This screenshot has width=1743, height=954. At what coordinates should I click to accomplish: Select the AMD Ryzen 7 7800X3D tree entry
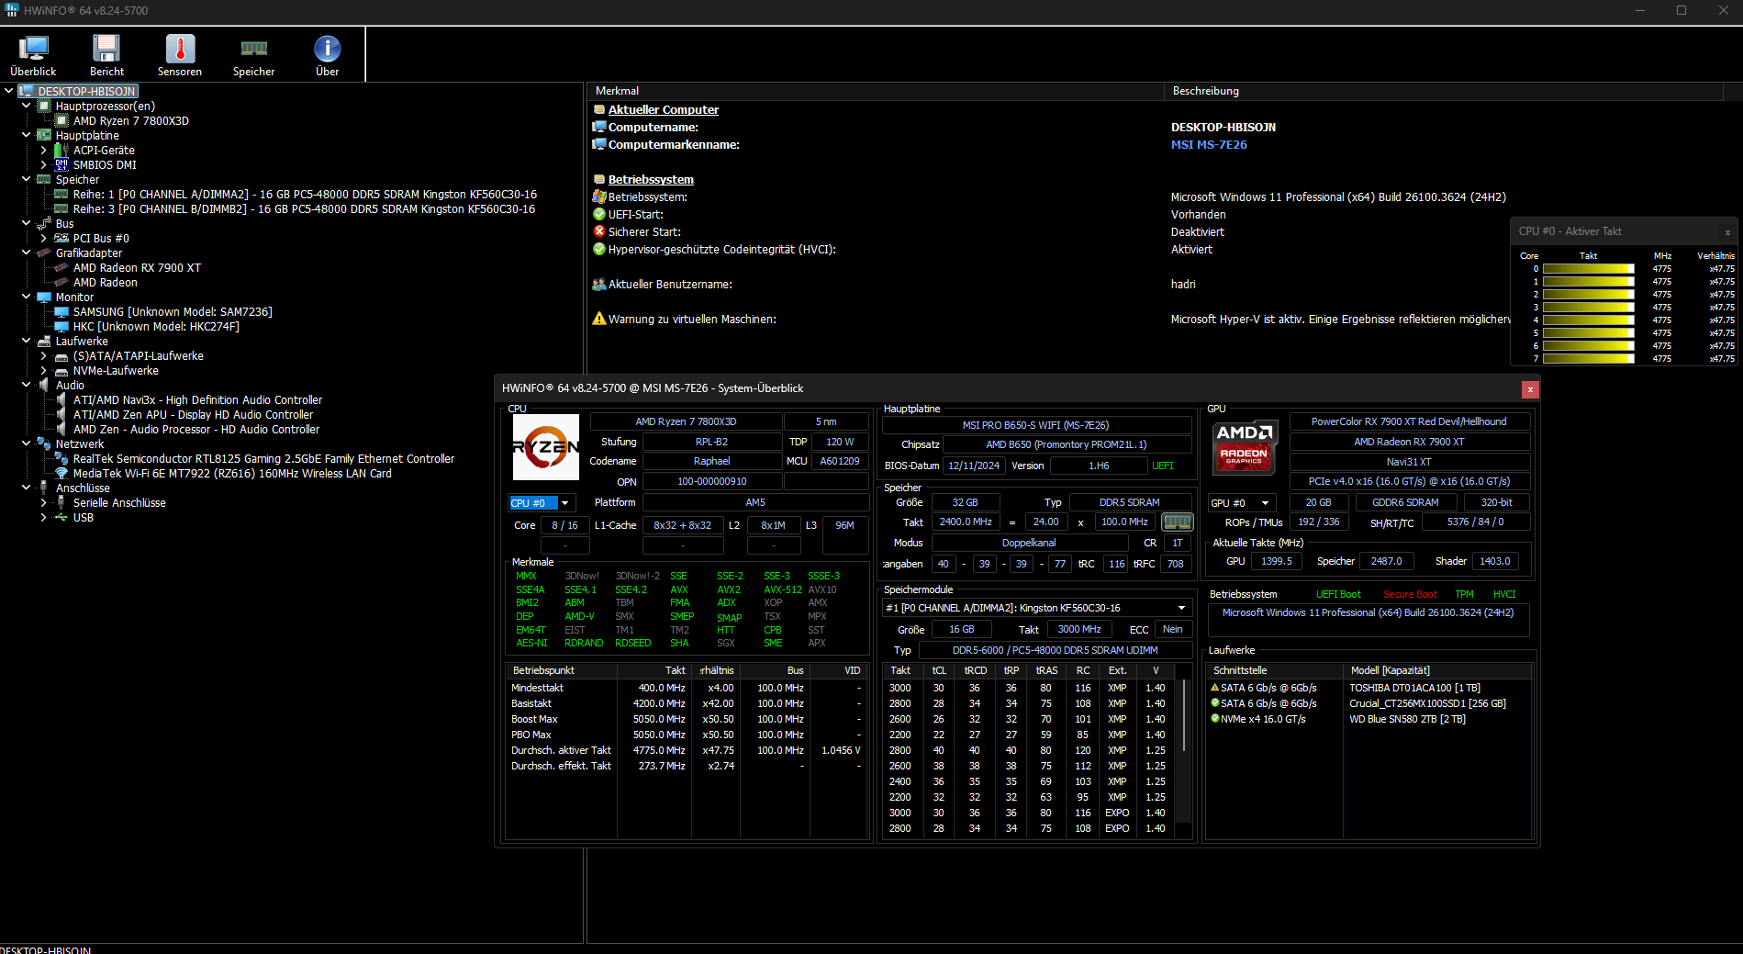pos(130,121)
